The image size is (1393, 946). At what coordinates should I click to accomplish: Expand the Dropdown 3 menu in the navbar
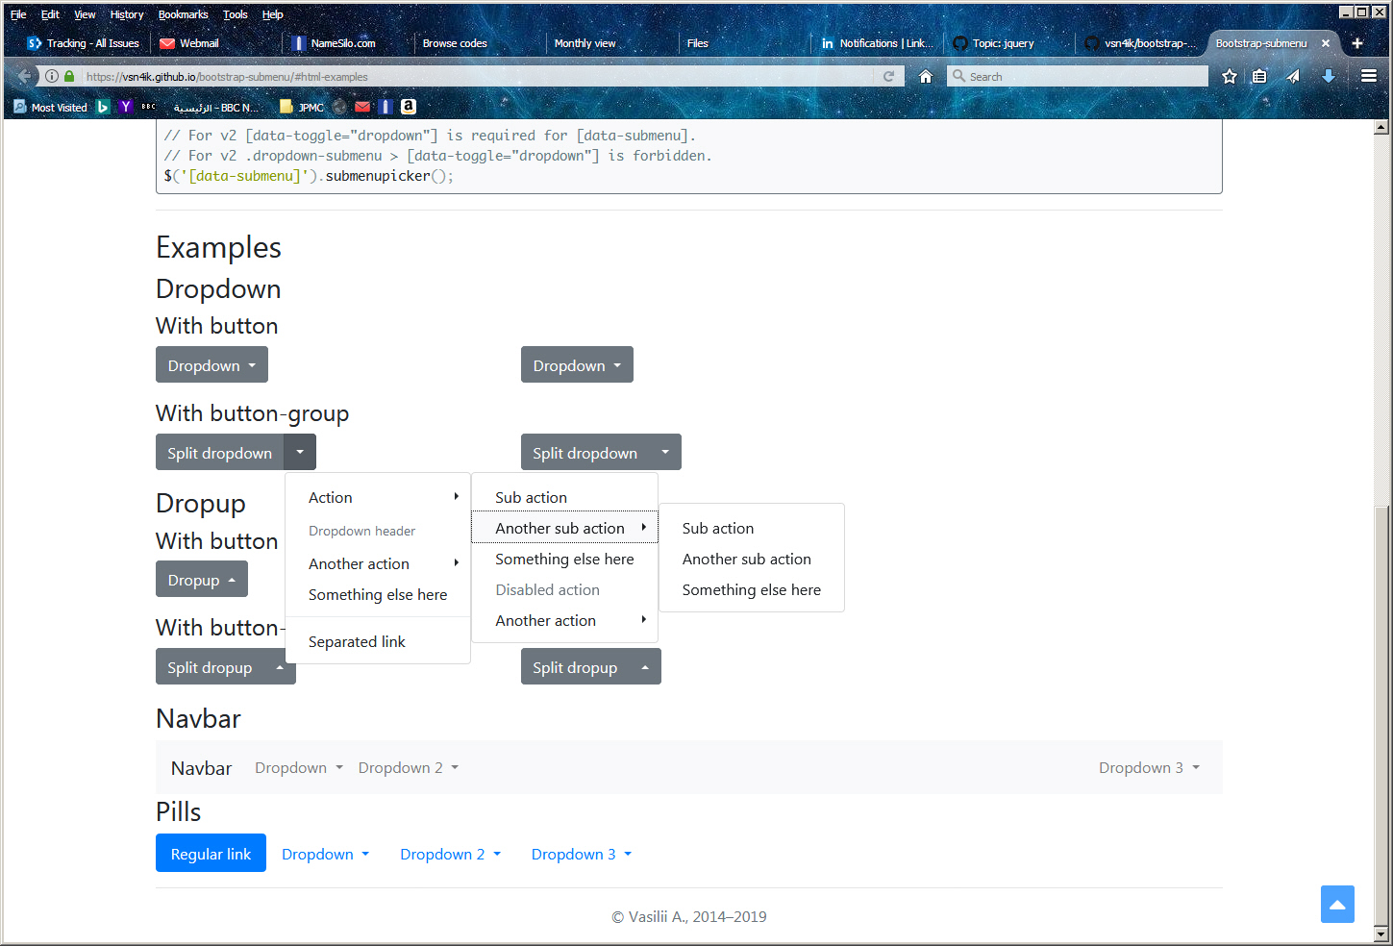pos(1149,767)
